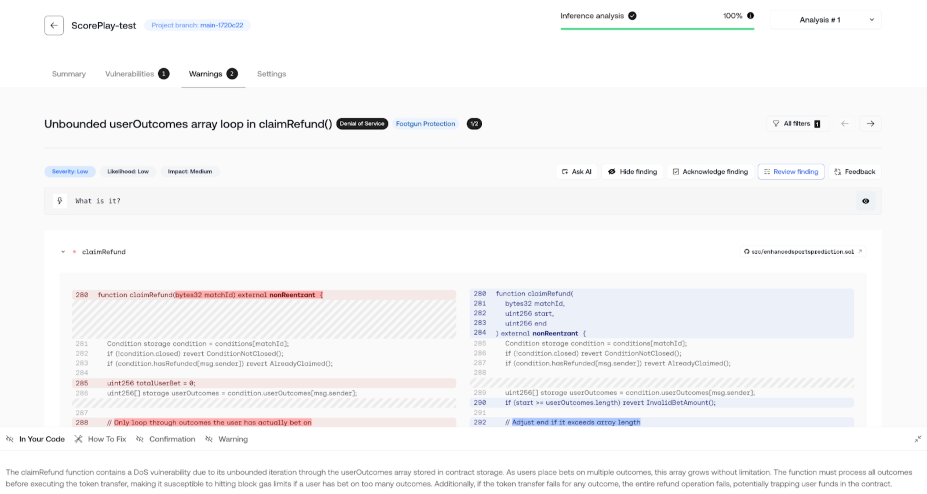Click the Review finding button

791,172
